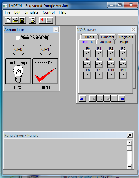This screenshot has height=178, width=139.
Task: Click the solid play simulation button
Action: tap(93, 98)
